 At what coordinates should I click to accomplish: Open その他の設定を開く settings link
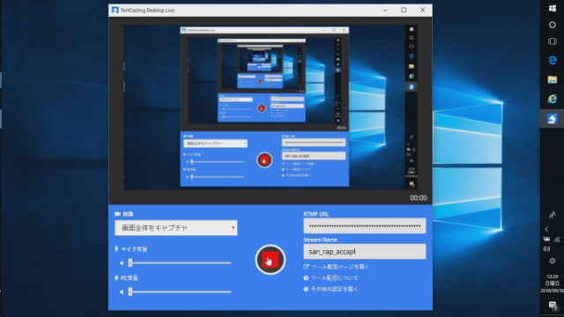tap(331, 289)
